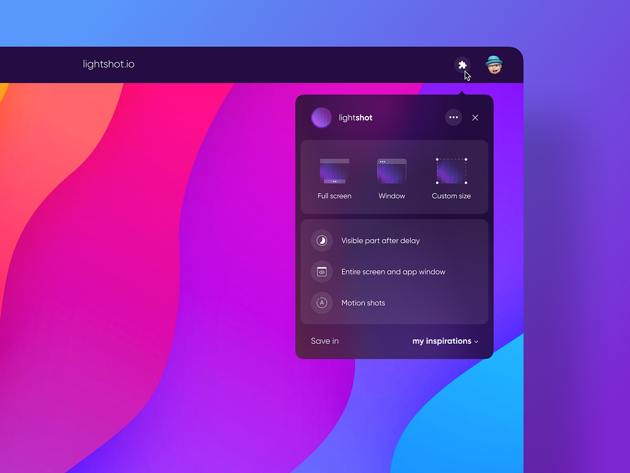
Task: Enable Visible part after delay
Action: point(381,240)
